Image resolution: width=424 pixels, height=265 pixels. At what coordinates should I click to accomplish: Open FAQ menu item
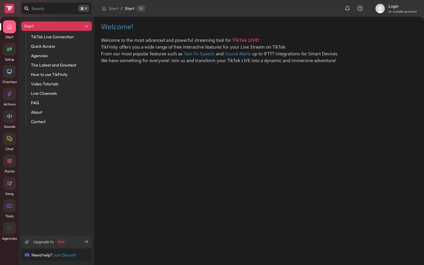(x=35, y=103)
